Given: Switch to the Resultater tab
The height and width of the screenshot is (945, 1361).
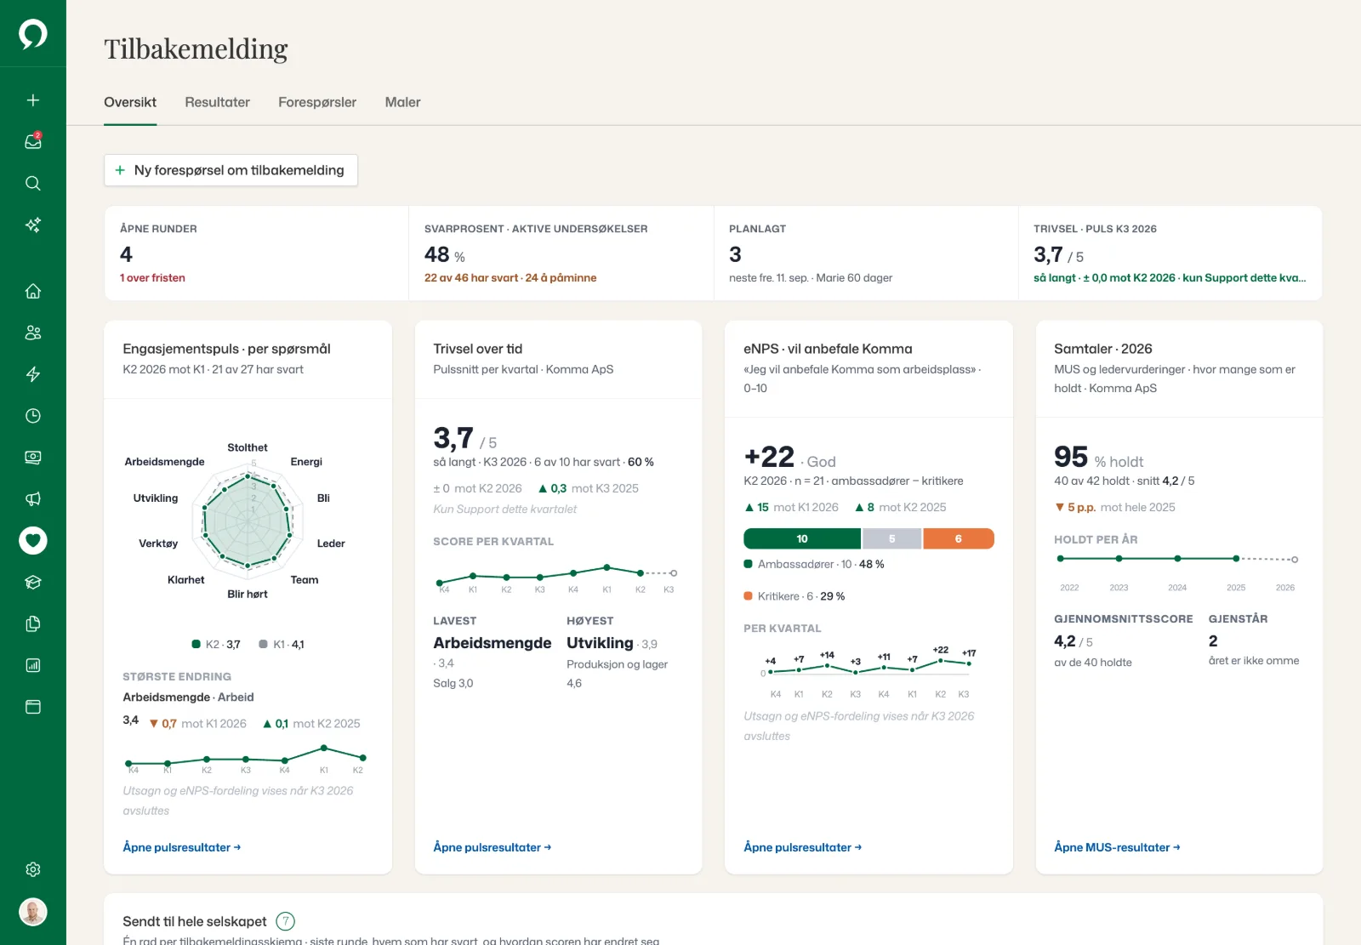Looking at the screenshot, I should (x=218, y=102).
